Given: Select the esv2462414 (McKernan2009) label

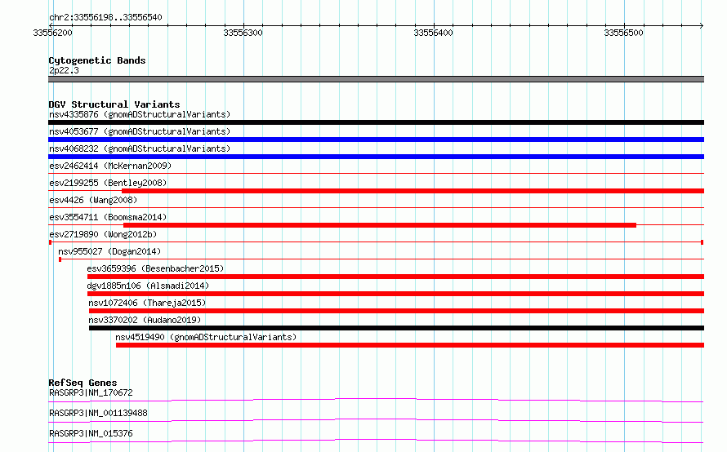Looking at the screenshot, I should pyautogui.click(x=110, y=166).
